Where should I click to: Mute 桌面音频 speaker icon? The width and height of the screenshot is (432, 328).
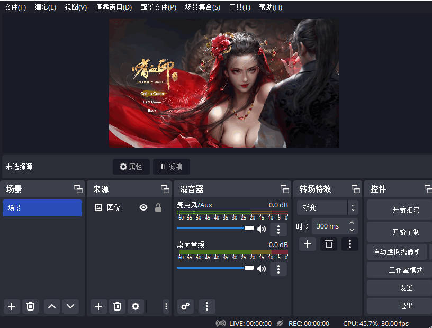(261, 269)
